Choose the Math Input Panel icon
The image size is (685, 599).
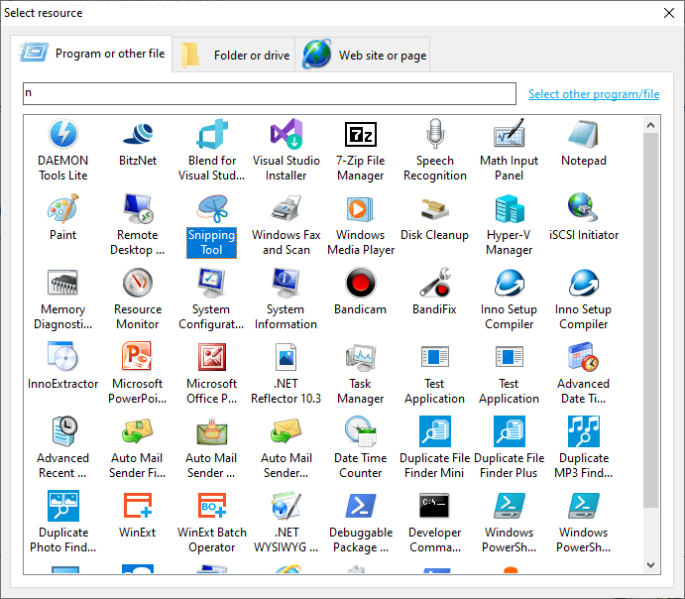tap(509, 134)
